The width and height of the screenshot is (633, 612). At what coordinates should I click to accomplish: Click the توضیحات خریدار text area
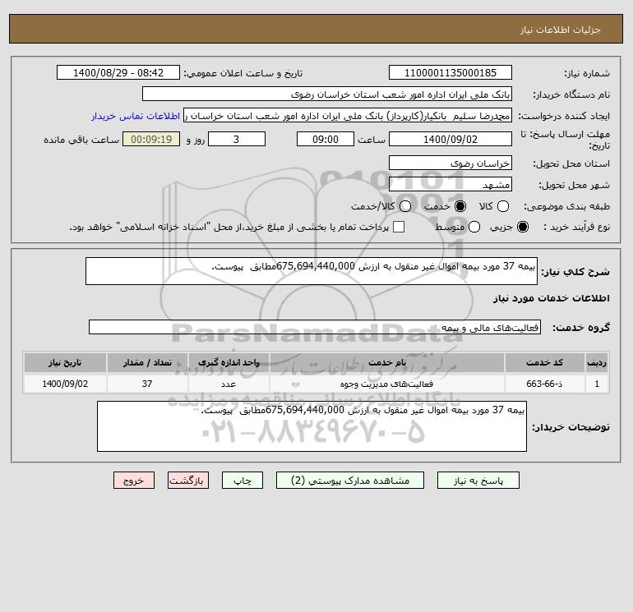pyautogui.click(x=312, y=426)
